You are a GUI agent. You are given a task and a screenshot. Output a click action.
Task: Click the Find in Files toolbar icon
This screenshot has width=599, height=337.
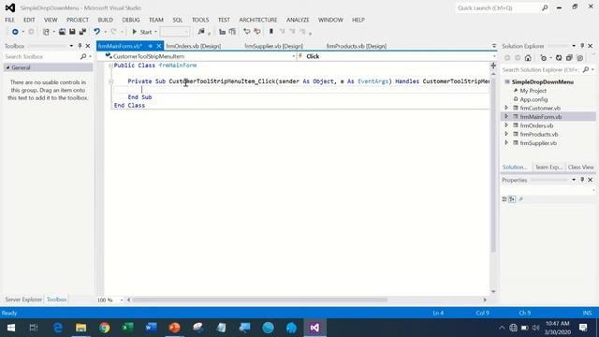tap(201, 32)
